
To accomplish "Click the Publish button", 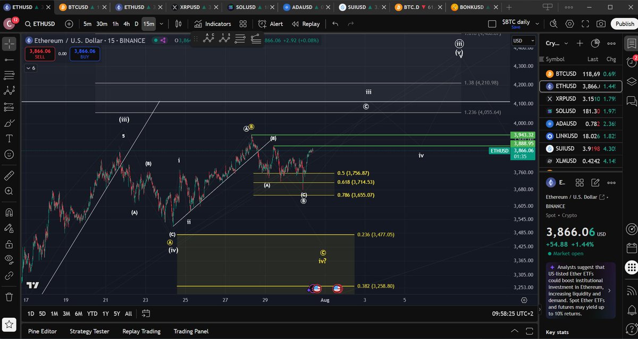I will tap(624, 24).
